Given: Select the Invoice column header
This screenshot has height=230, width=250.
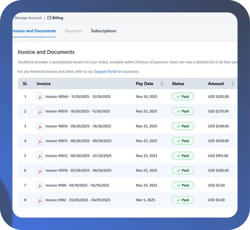Looking at the screenshot, I should pyautogui.click(x=44, y=84).
